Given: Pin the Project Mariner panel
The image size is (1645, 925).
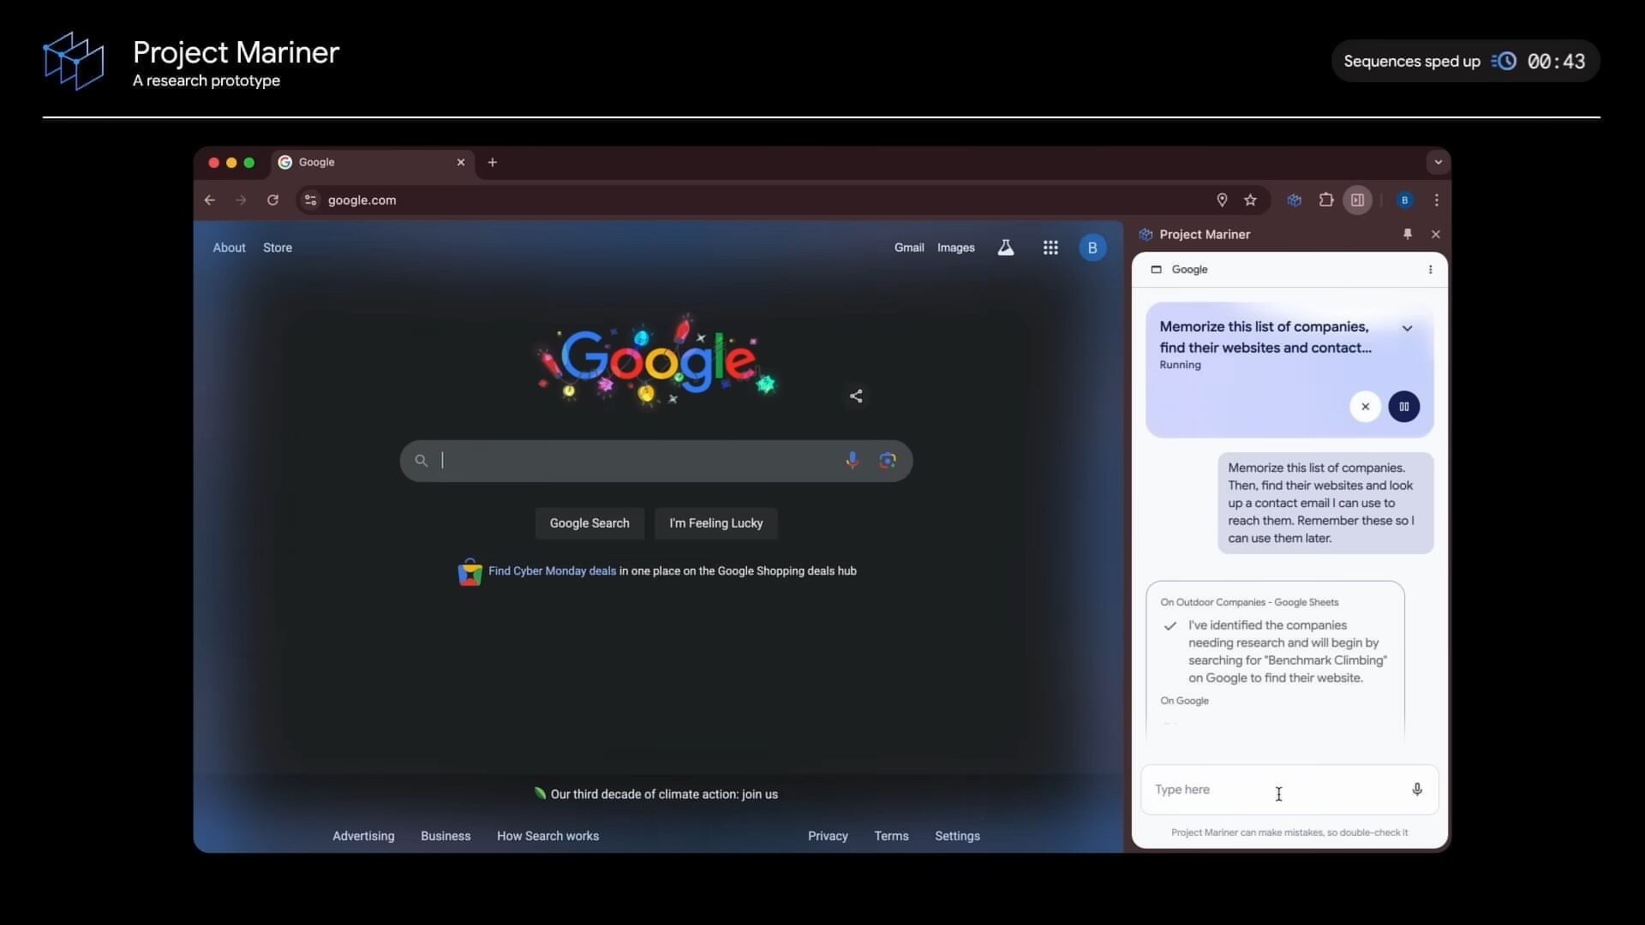Looking at the screenshot, I should click(x=1408, y=234).
